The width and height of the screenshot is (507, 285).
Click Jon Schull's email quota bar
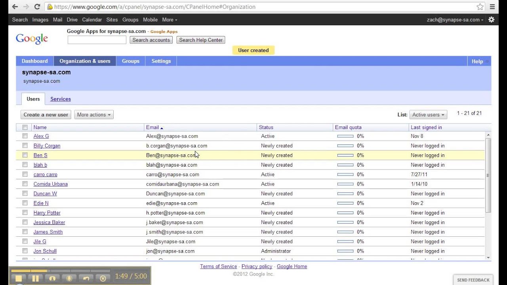(345, 251)
